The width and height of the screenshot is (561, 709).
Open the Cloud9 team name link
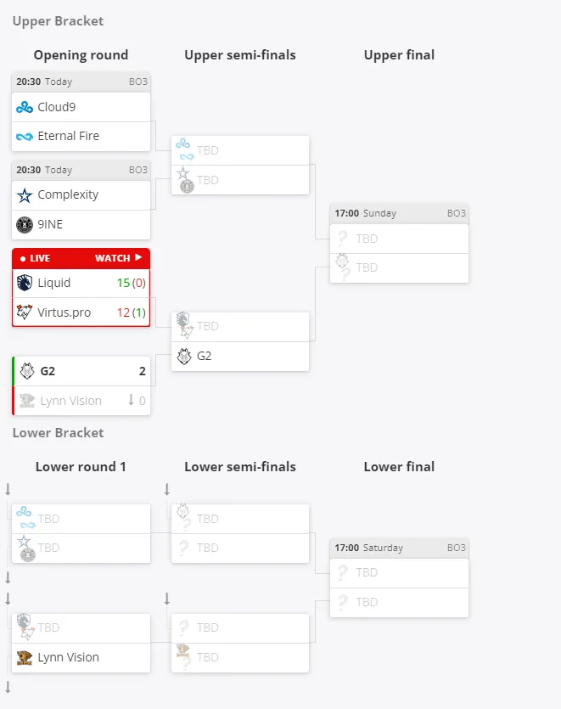(x=57, y=107)
